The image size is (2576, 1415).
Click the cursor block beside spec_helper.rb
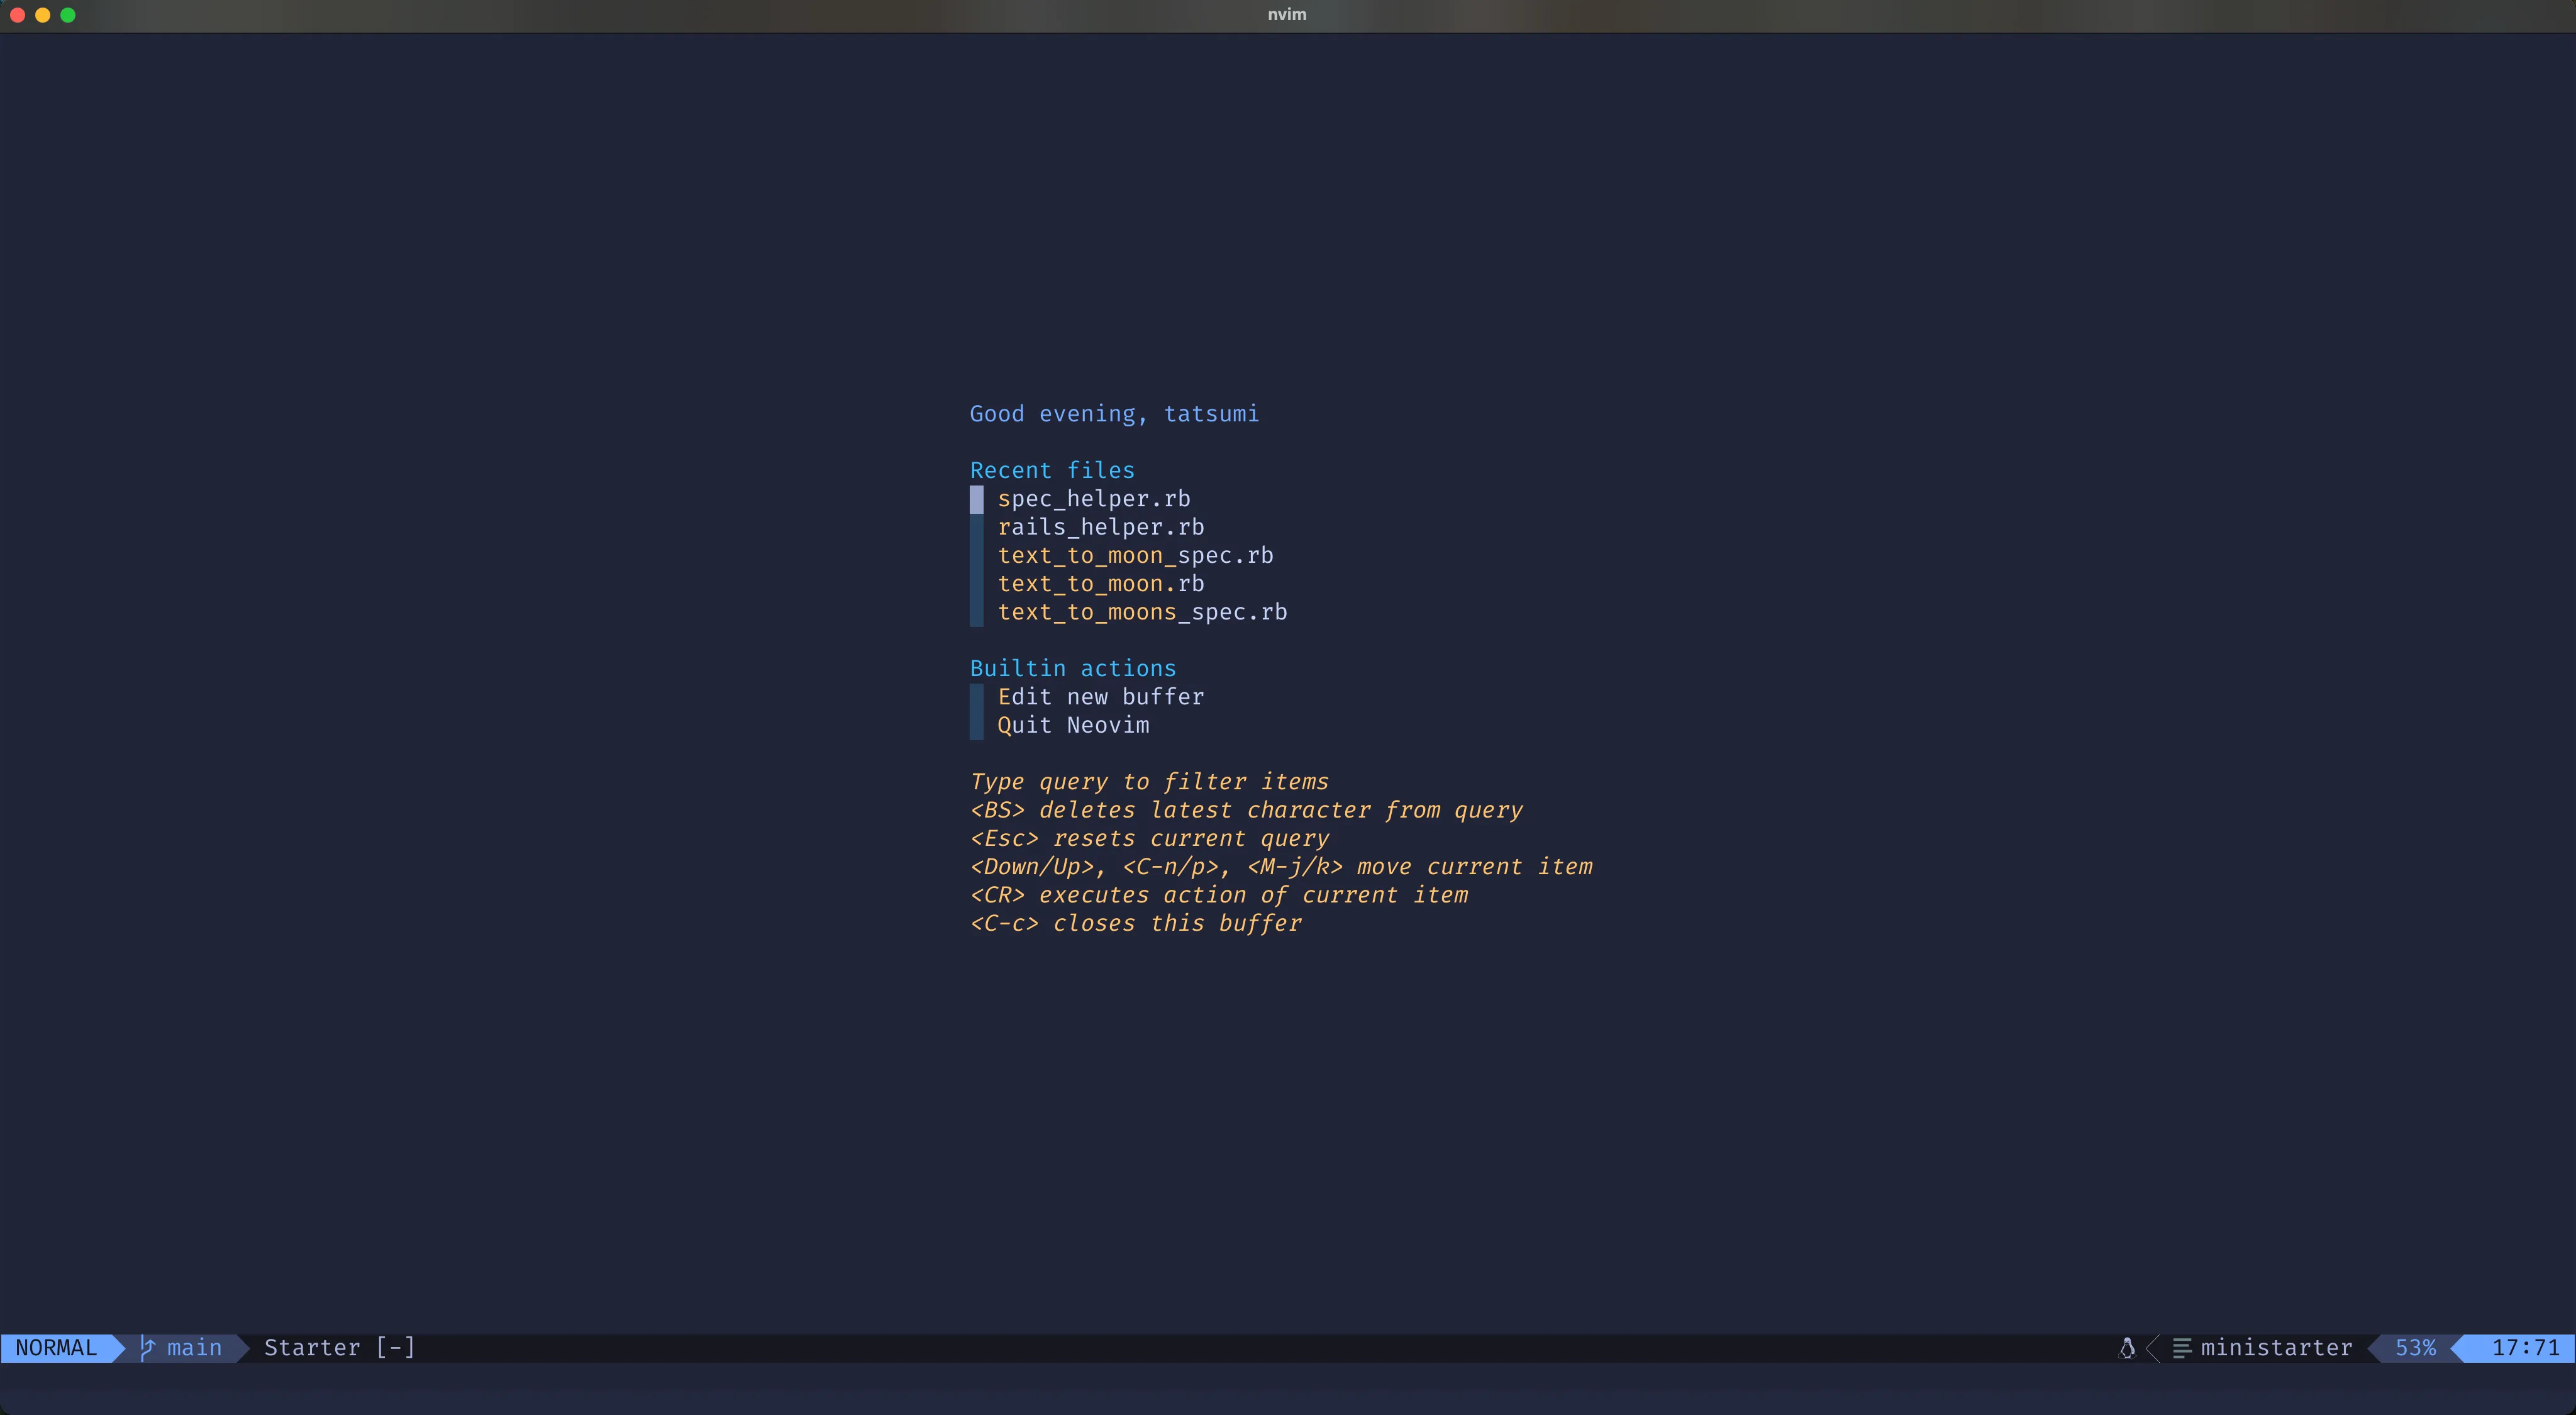[976, 499]
